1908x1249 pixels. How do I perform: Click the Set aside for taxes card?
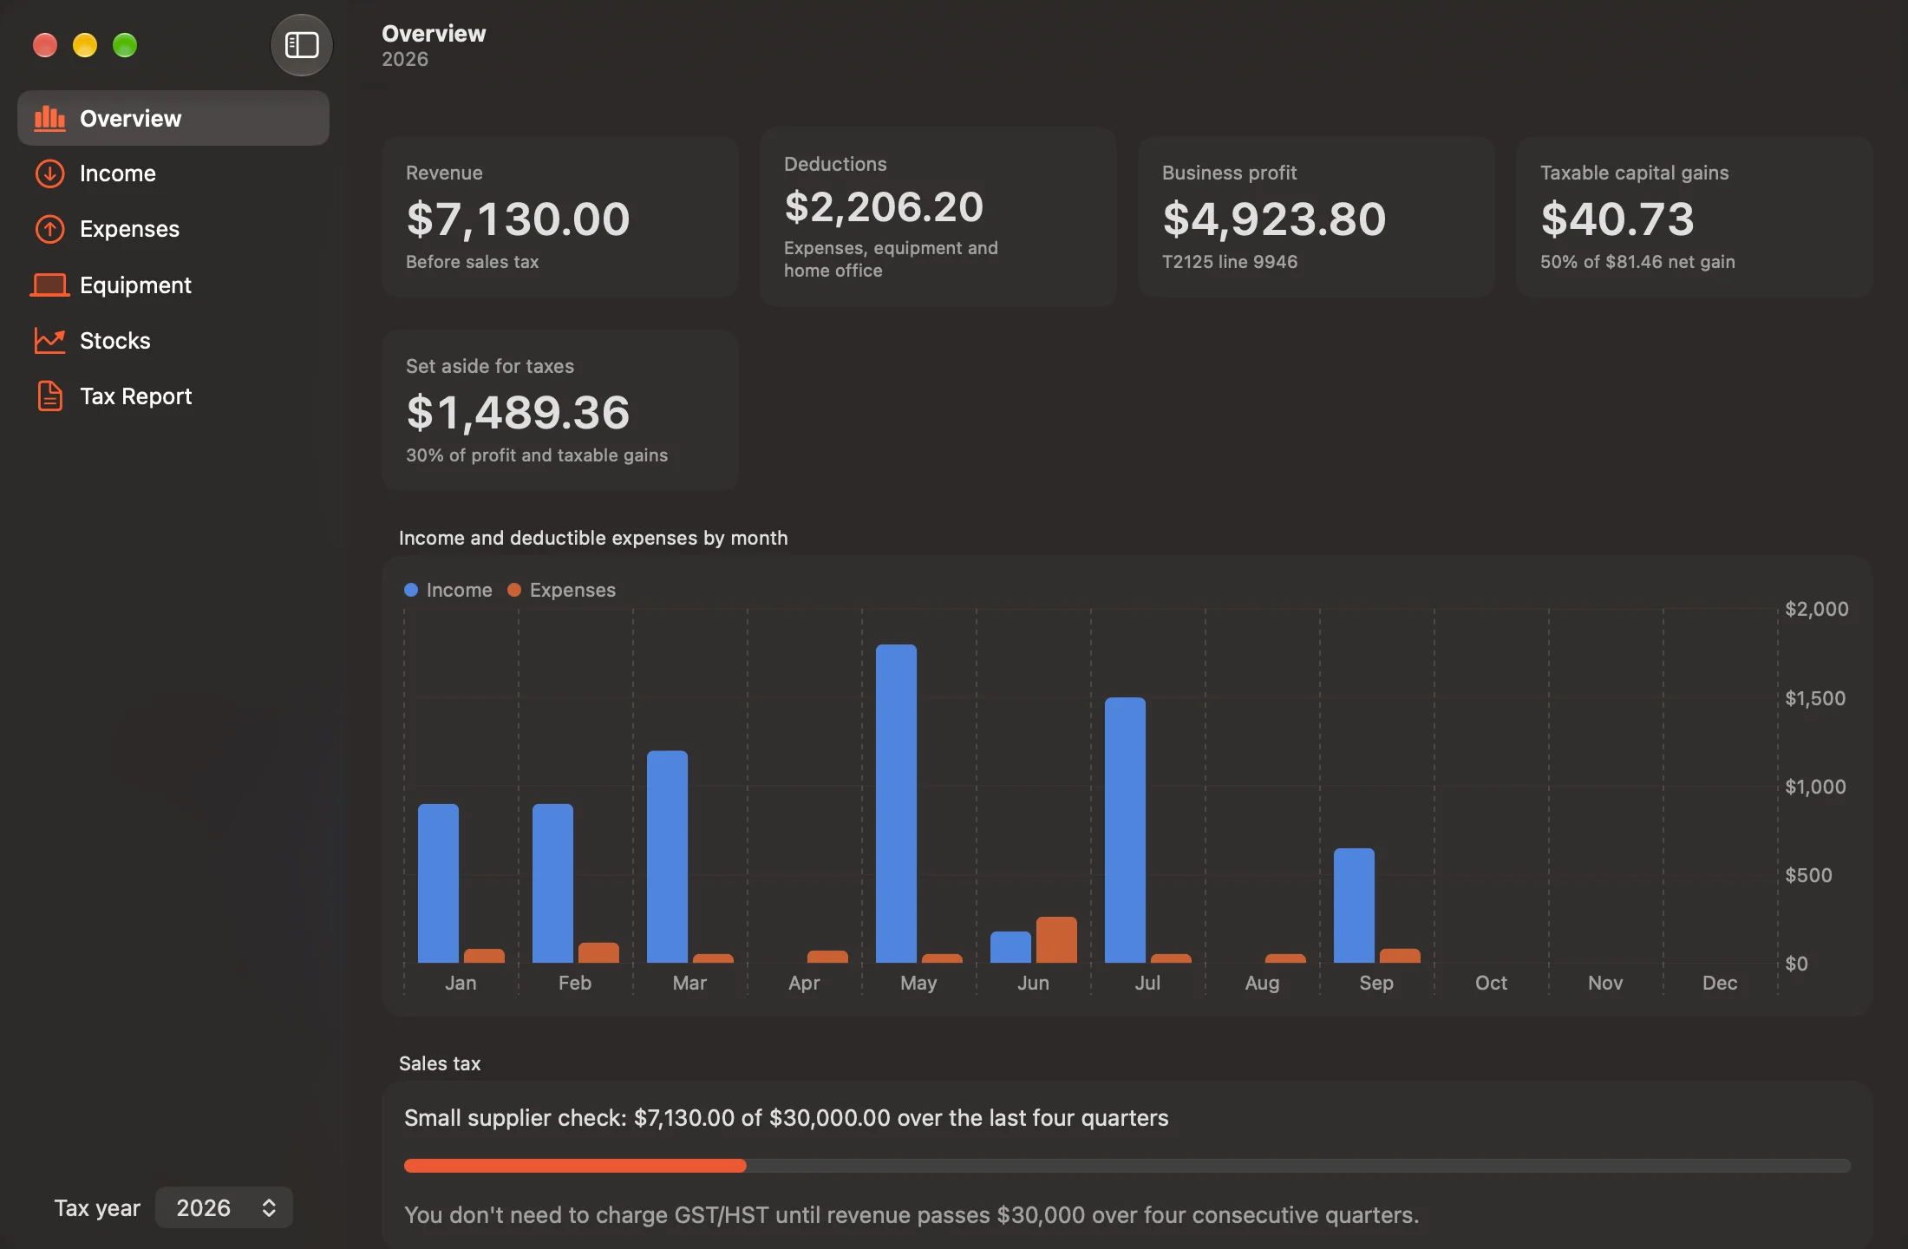(560, 410)
